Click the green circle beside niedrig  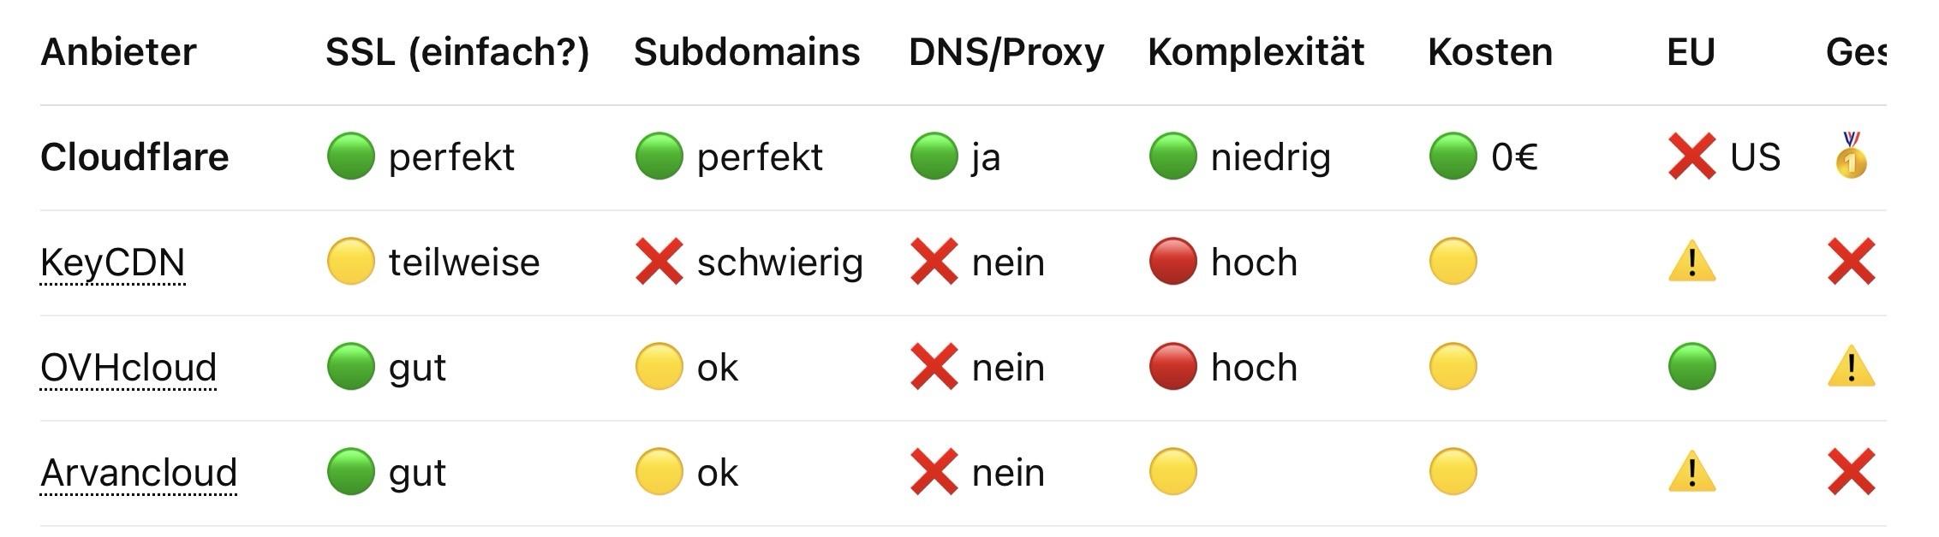pyautogui.click(x=1172, y=156)
